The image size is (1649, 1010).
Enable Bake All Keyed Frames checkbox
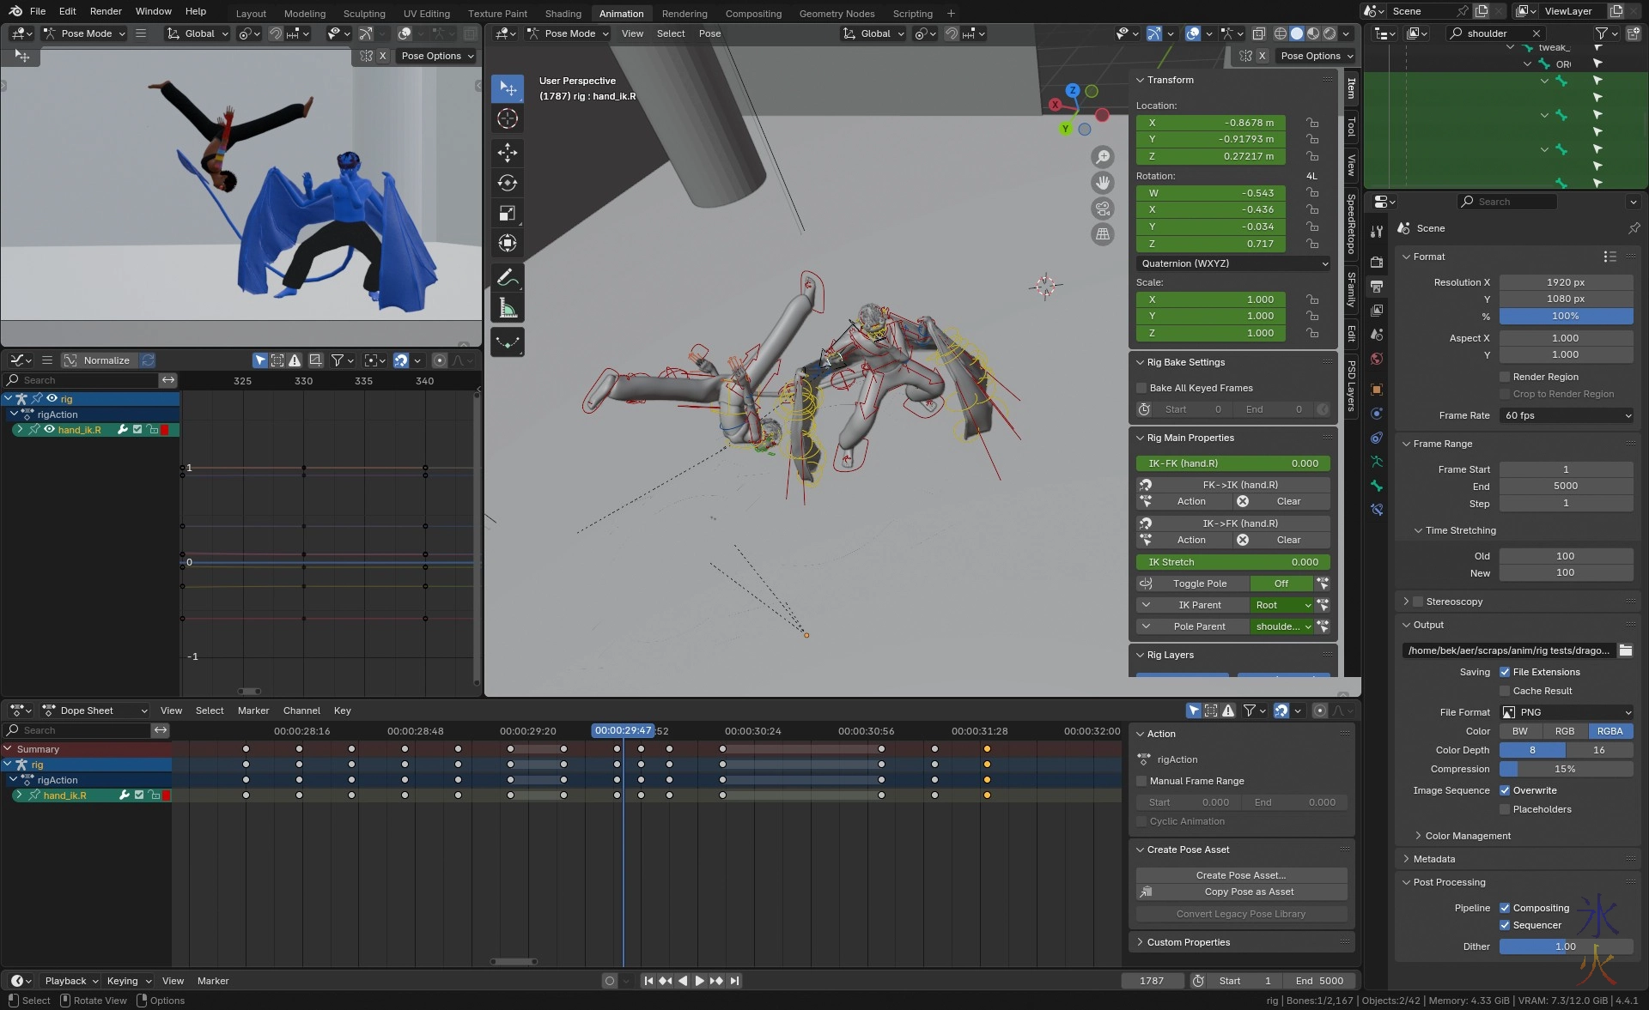1141,388
